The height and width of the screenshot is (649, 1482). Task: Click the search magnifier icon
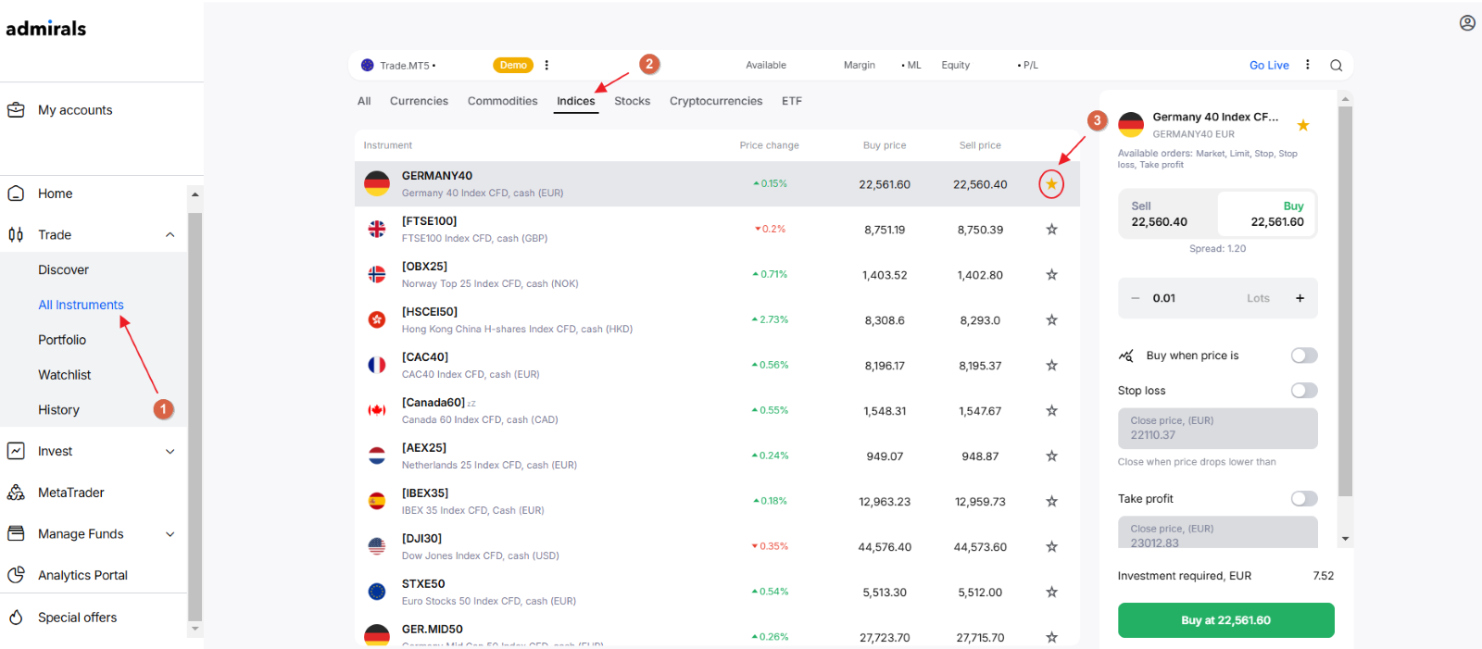click(1336, 65)
